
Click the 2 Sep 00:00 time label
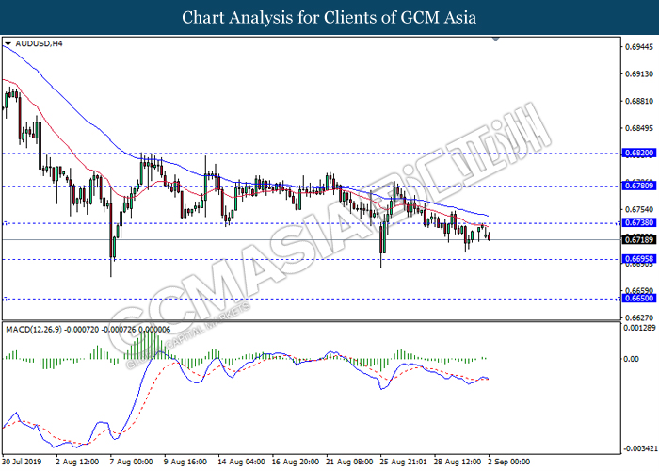click(x=509, y=462)
